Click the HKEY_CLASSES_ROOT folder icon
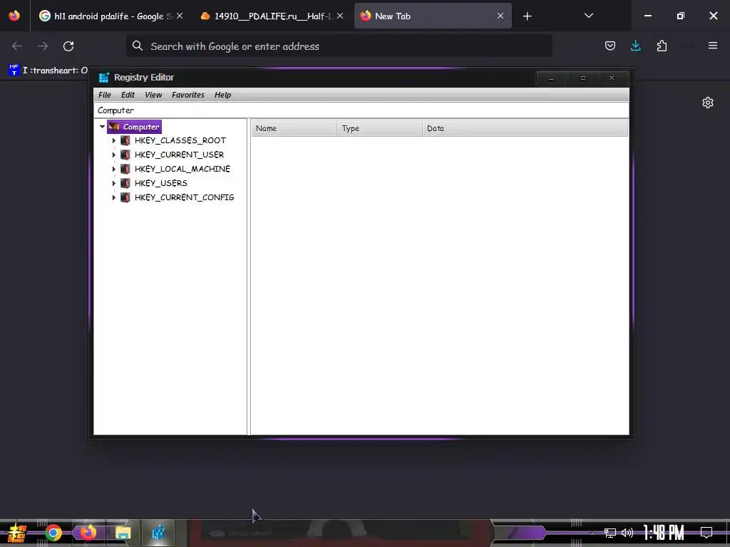Screen dimensions: 730x547 [x=125, y=140]
